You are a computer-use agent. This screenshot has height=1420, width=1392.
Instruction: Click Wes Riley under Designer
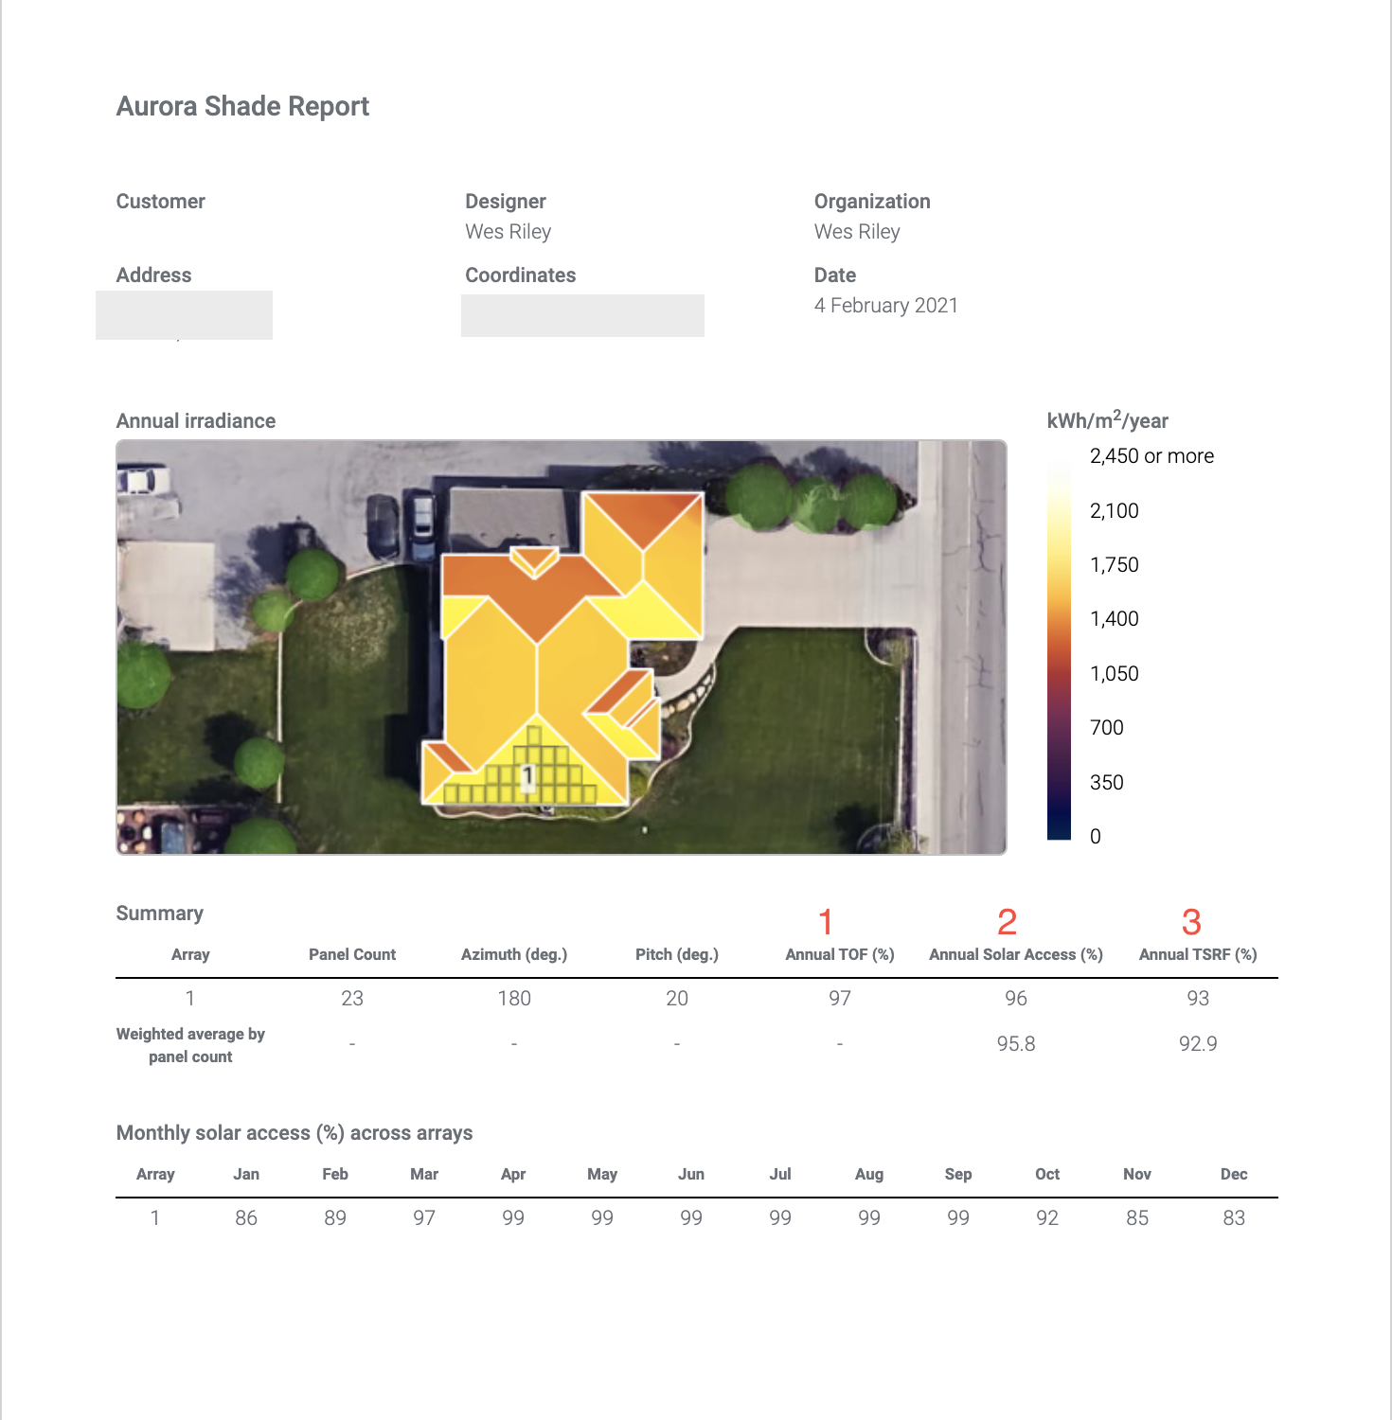pyautogui.click(x=508, y=232)
